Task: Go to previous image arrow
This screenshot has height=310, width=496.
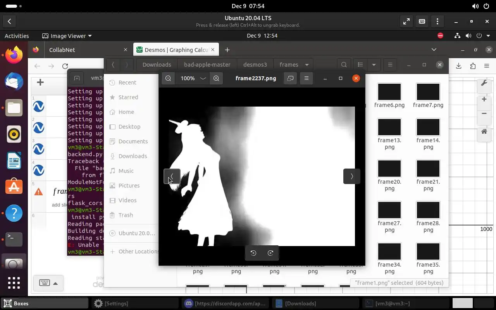Action: [172, 176]
